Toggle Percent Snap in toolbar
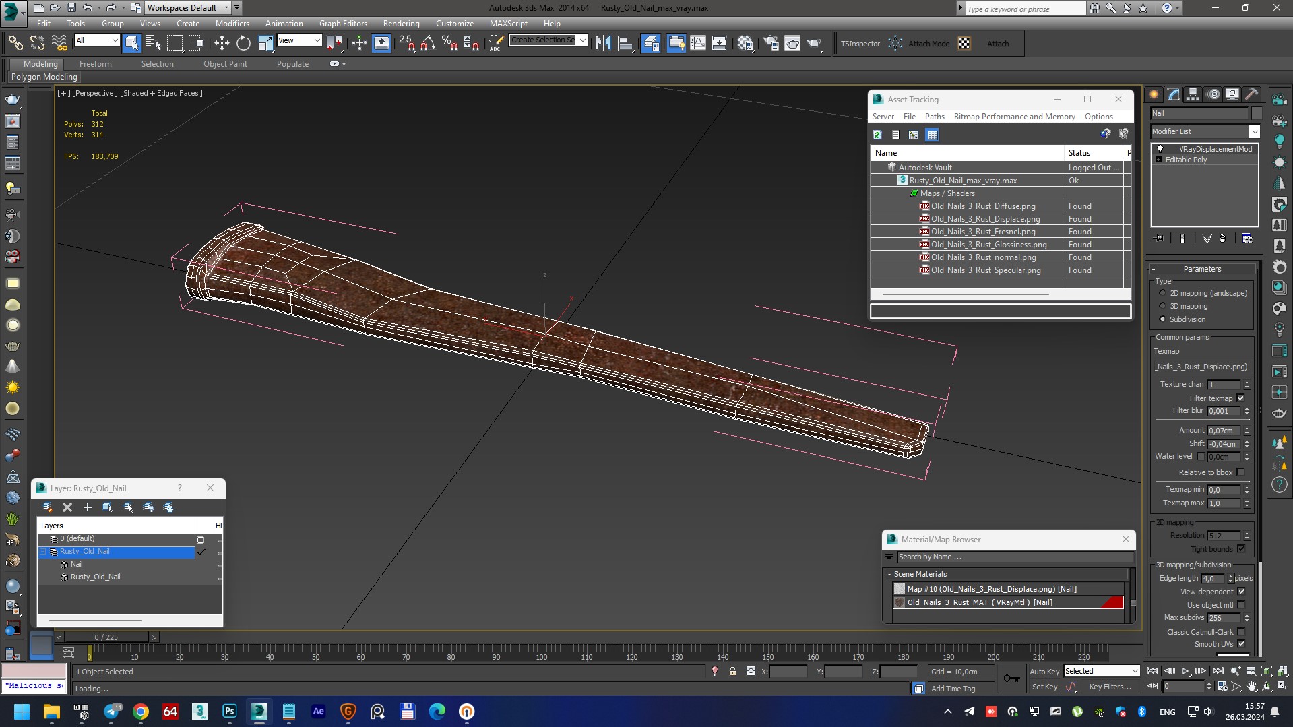Viewport: 1293px width, 727px height. [450, 43]
